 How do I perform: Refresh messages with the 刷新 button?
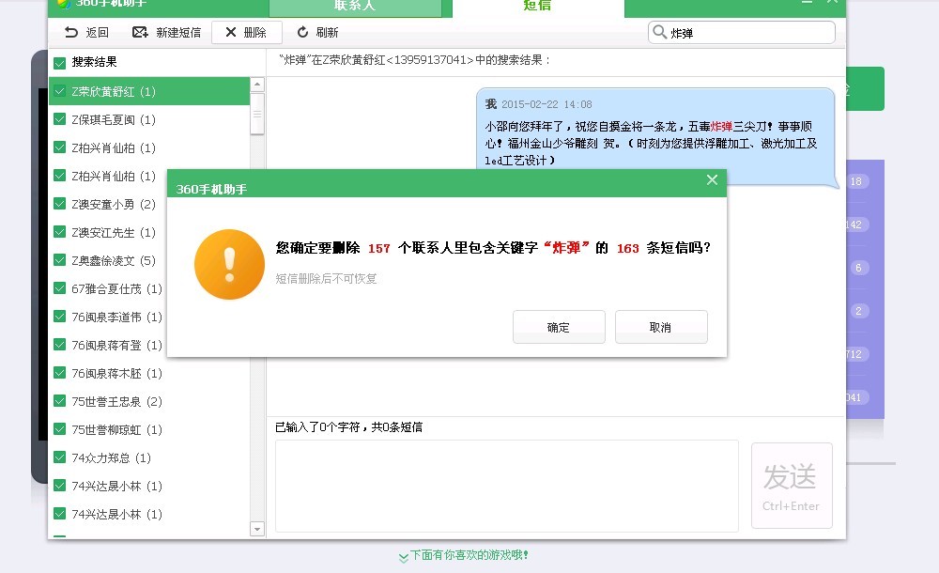318,32
